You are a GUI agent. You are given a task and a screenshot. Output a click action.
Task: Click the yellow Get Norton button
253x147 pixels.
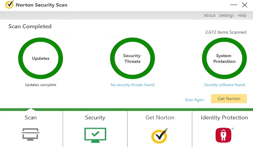coord(229,99)
